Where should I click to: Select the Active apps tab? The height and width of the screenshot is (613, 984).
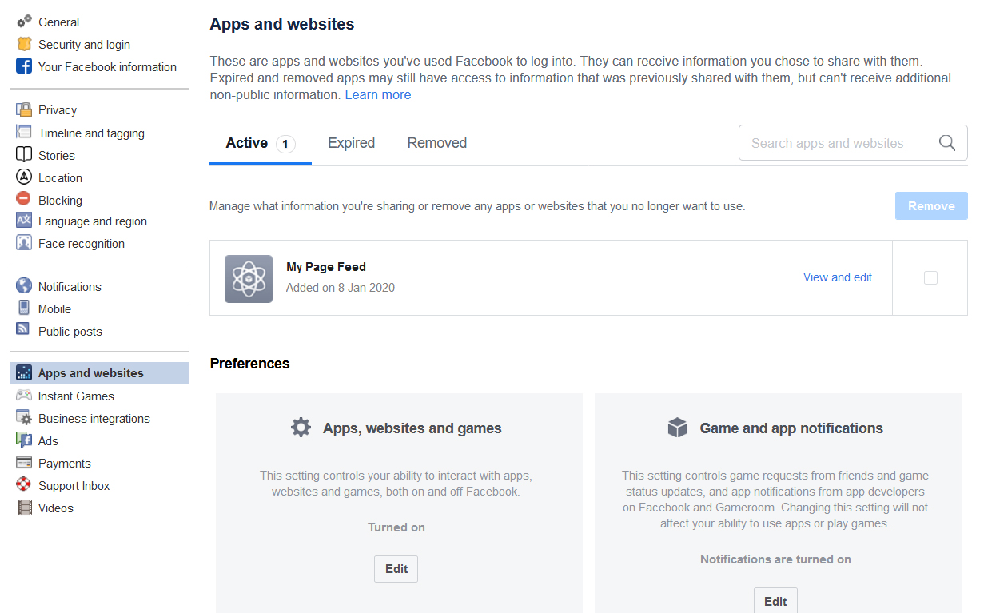coord(260,144)
